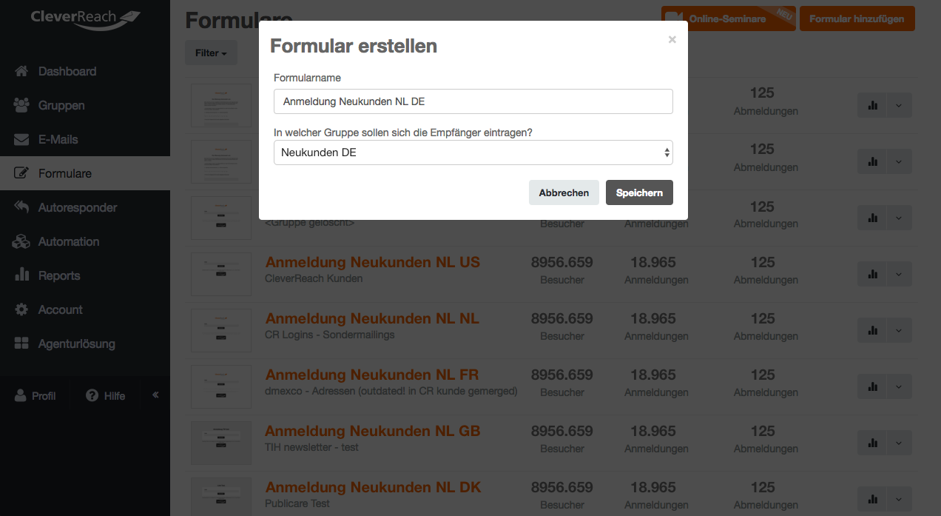
Task: Open Autoresponder section
Action: click(85, 207)
